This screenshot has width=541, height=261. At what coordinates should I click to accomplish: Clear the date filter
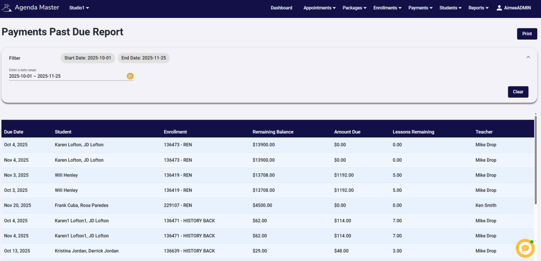518,92
